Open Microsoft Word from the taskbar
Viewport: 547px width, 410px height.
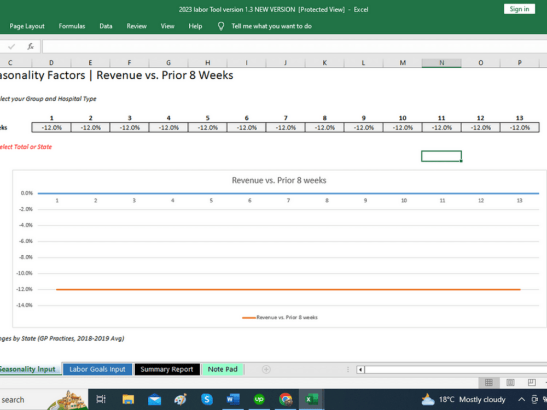(233, 400)
